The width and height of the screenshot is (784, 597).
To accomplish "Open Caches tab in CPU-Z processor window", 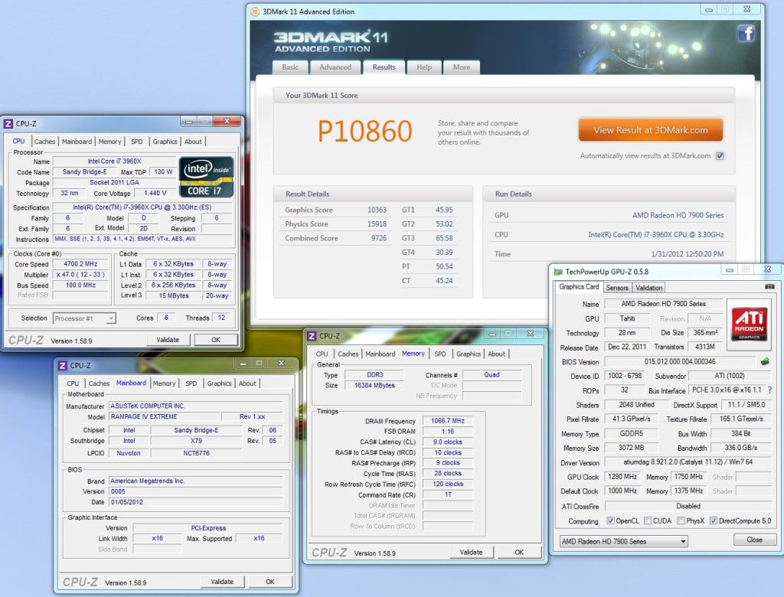I will (44, 142).
